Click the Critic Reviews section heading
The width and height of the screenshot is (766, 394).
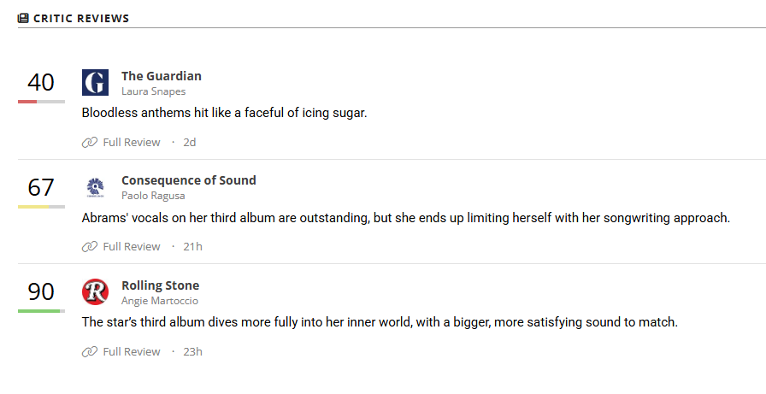click(x=81, y=19)
